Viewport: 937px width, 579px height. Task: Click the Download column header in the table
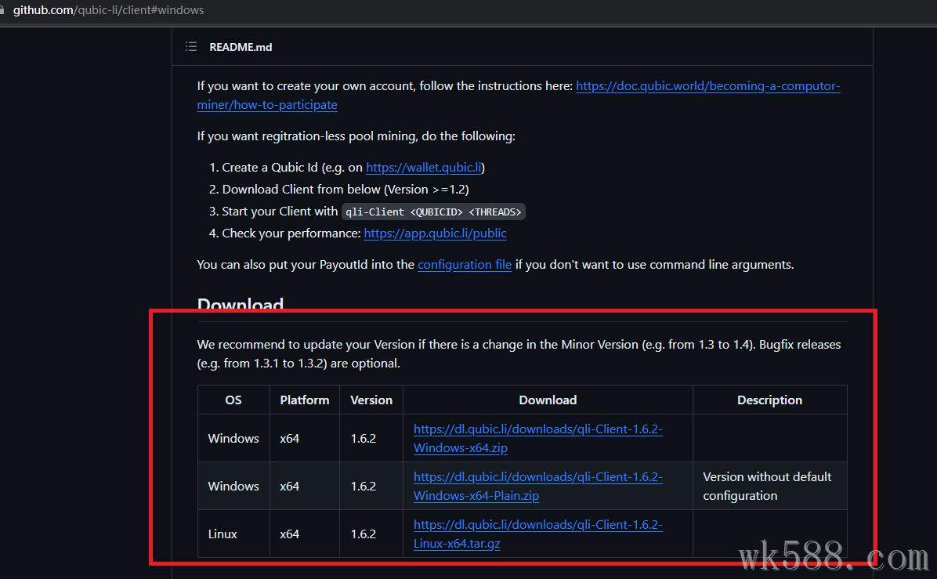click(x=548, y=400)
